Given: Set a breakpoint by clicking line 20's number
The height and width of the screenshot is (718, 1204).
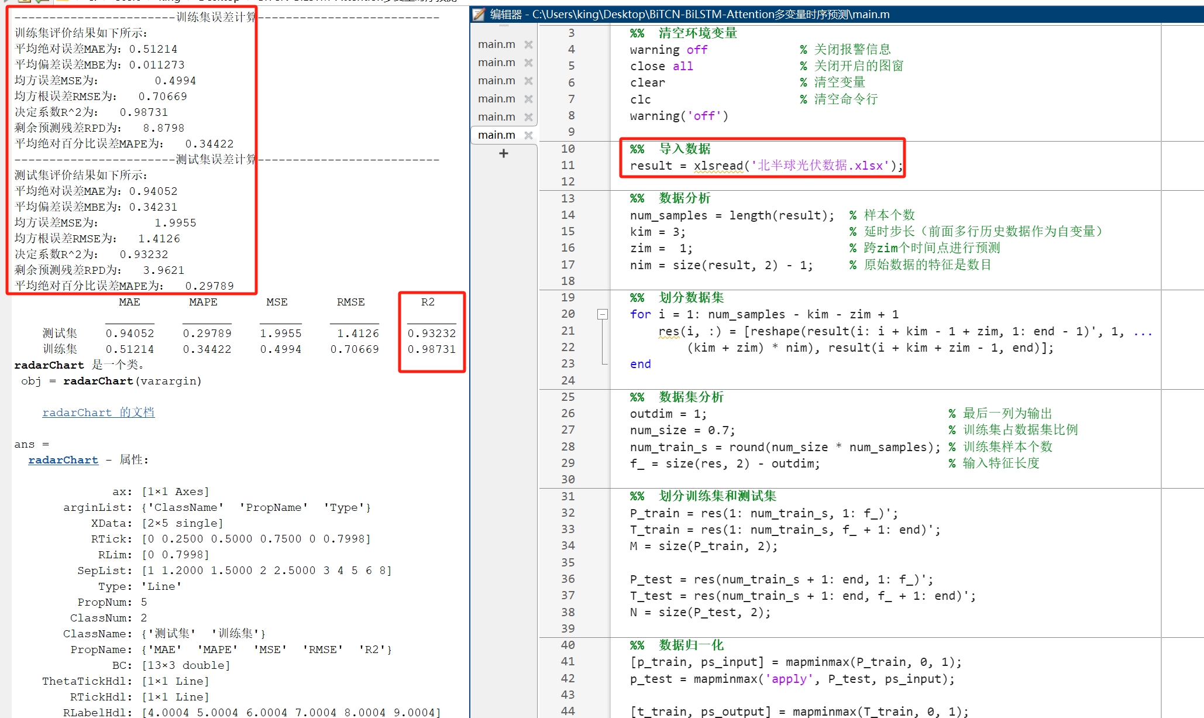Looking at the screenshot, I should (567, 314).
